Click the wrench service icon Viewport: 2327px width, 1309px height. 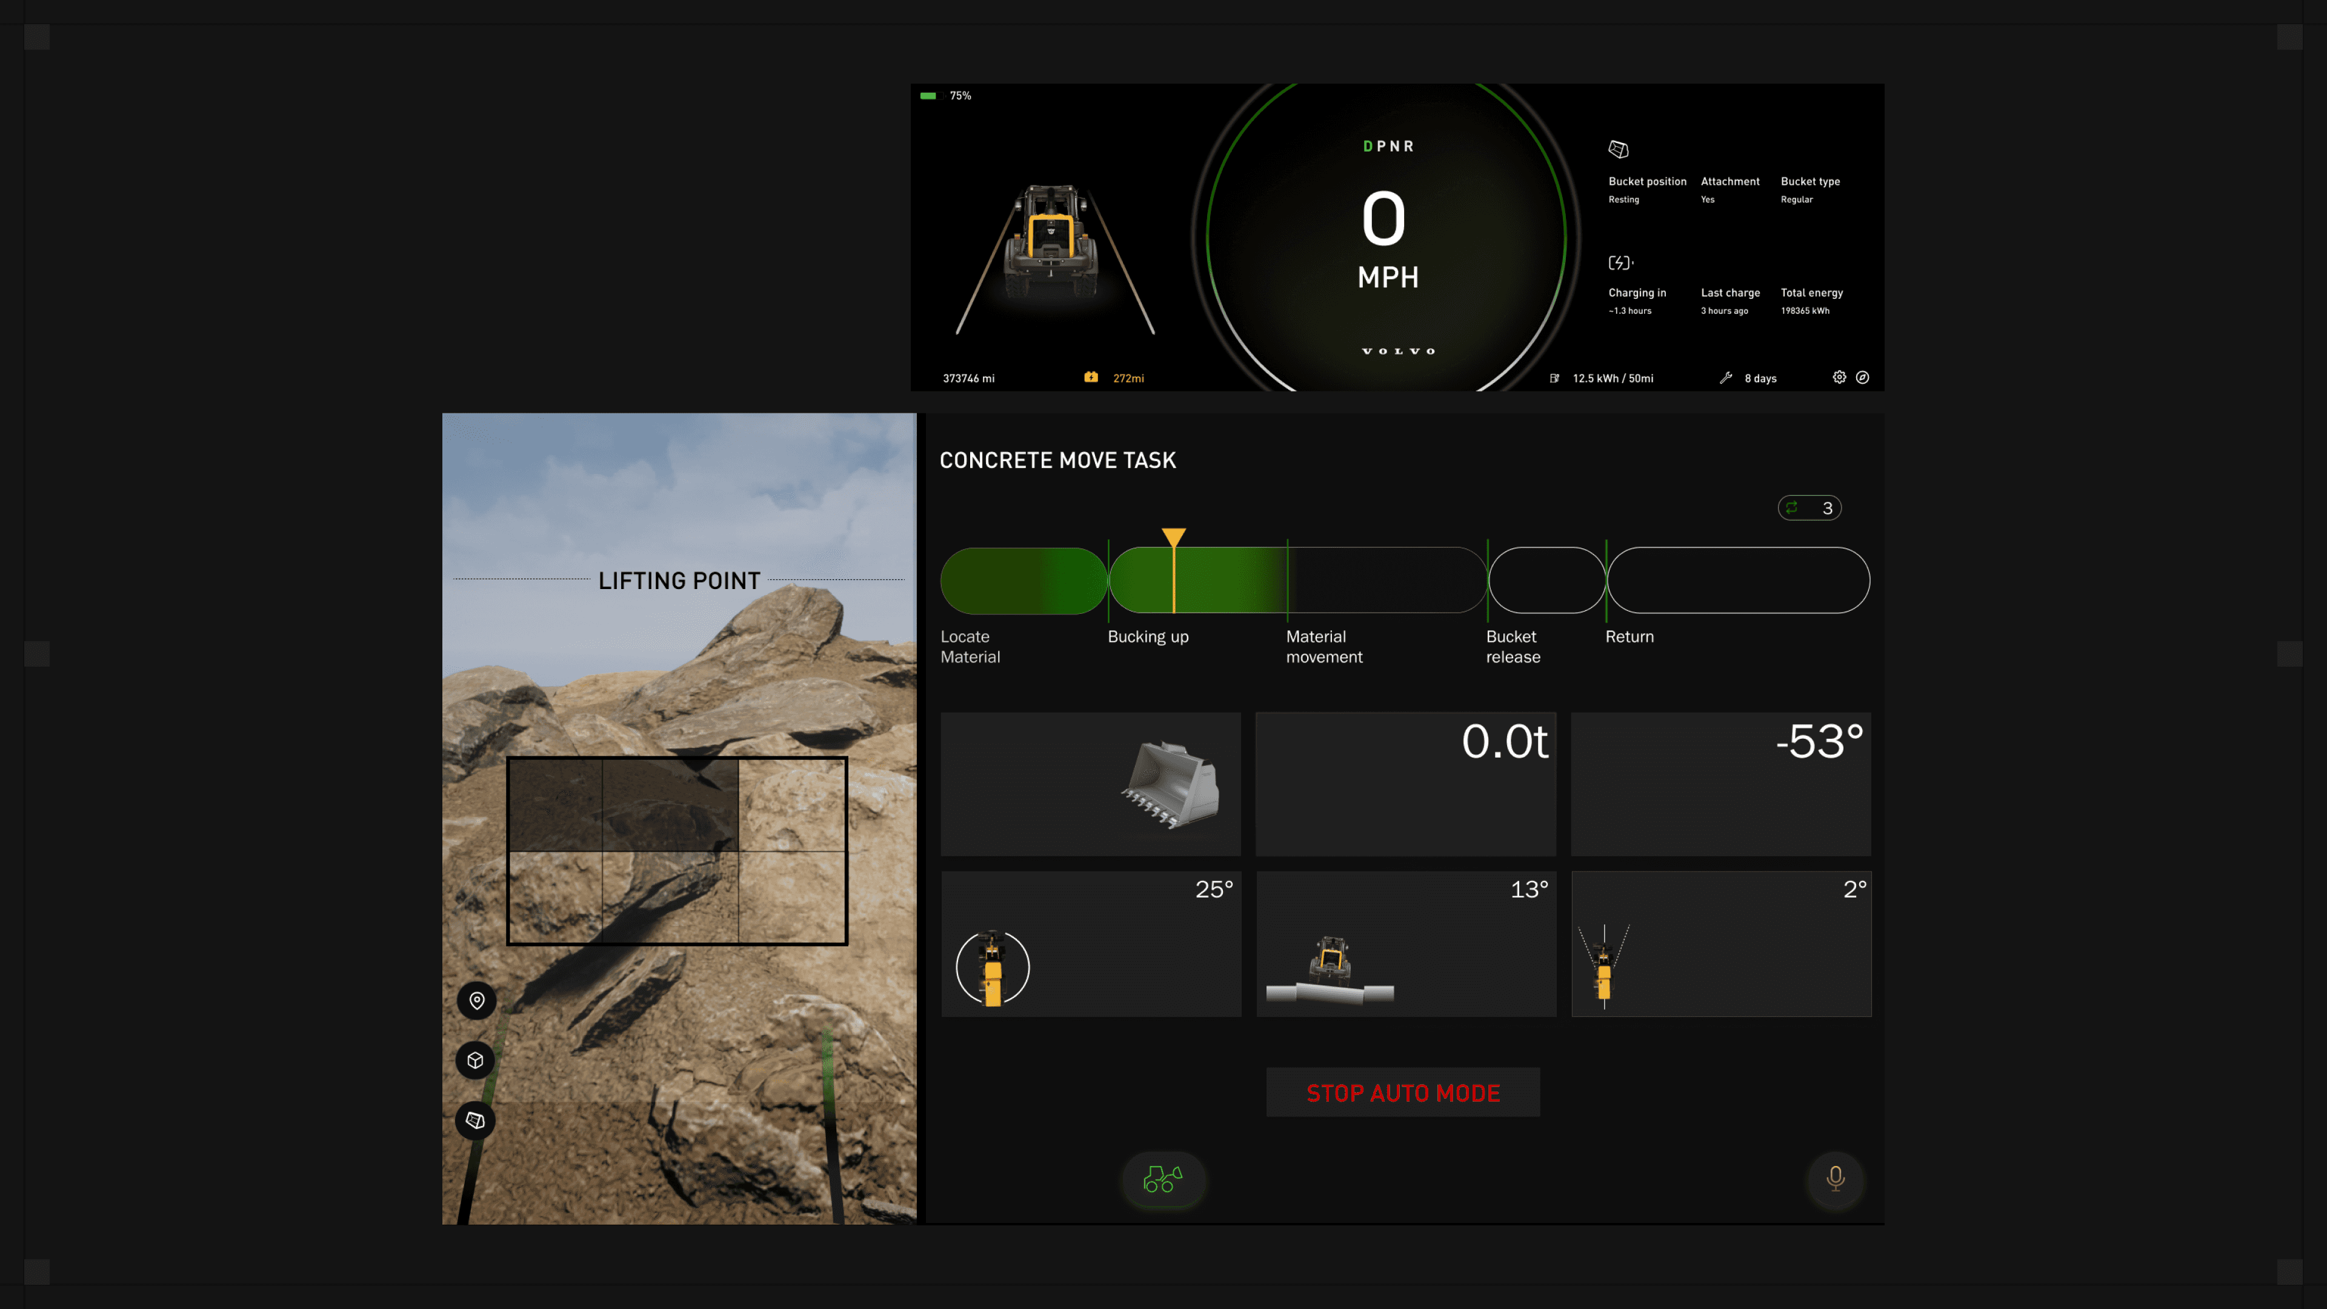click(x=1726, y=378)
